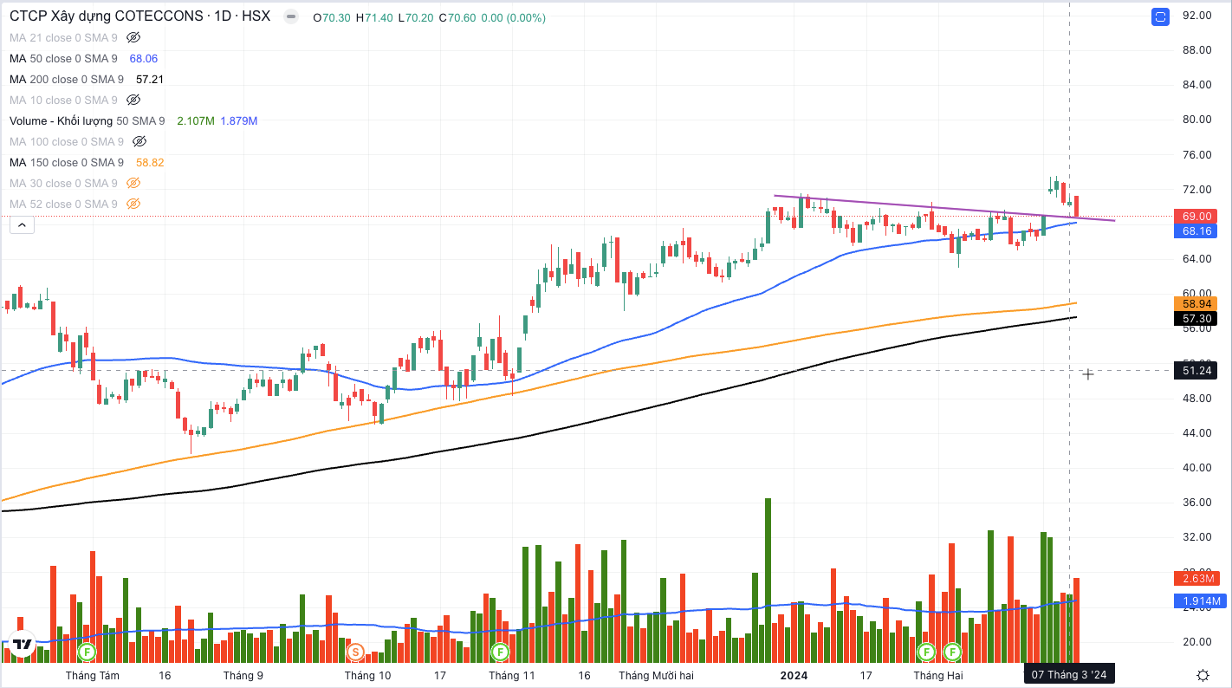Click the orange 58.94 price label
The width and height of the screenshot is (1232, 688).
tap(1196, 303)
